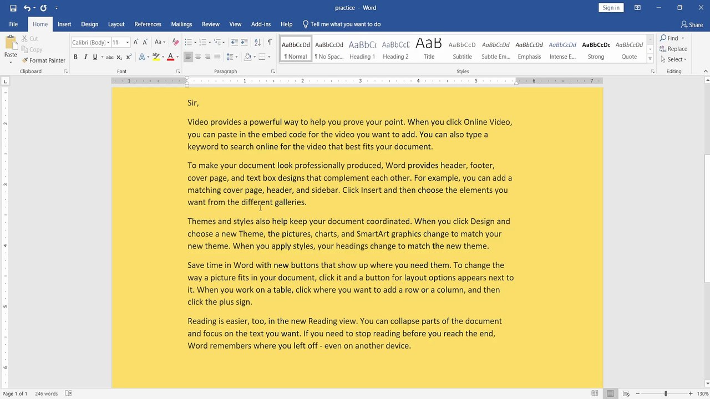
Task: Sort the selected text alphabetically
Action: (x=257, y=42)
